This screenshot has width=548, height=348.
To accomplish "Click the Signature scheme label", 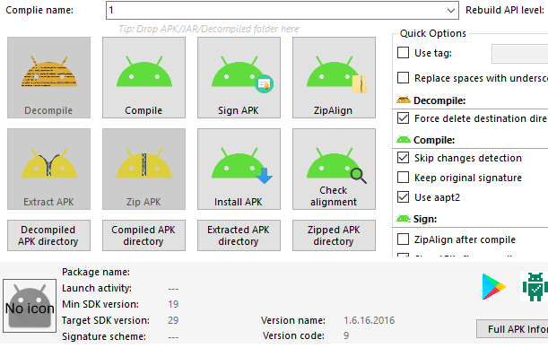I will pyautogui.click(x=104, y=336).
